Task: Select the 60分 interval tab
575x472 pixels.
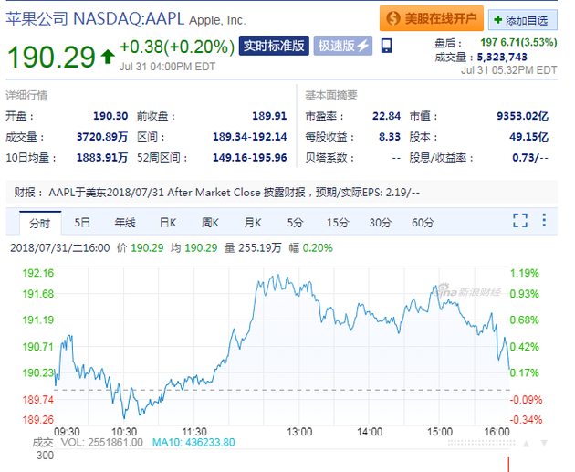Action: point(423,223)
